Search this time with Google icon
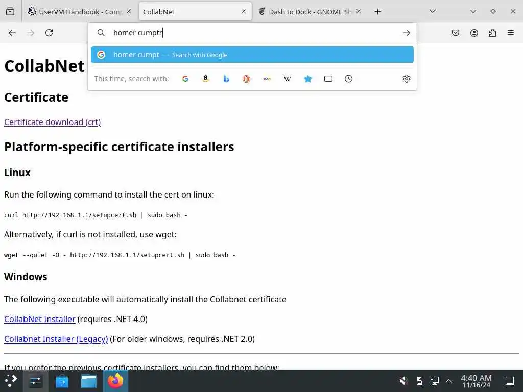Viewport: 523px width, 392px height. click(x=185, y=79)
